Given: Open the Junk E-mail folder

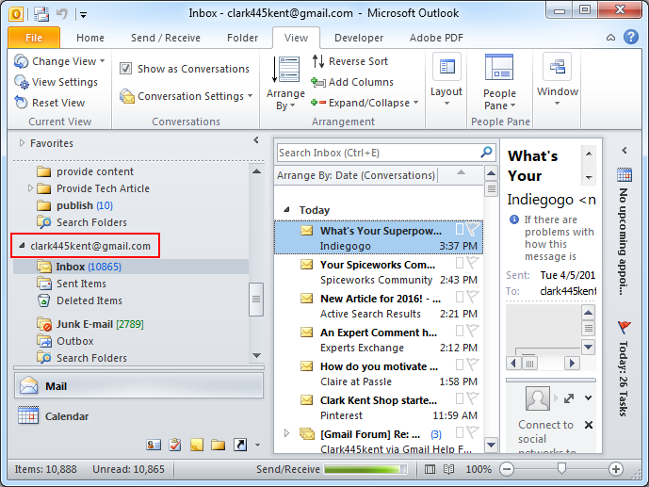Looking at the screenshot, I should (x=100, y=324).
